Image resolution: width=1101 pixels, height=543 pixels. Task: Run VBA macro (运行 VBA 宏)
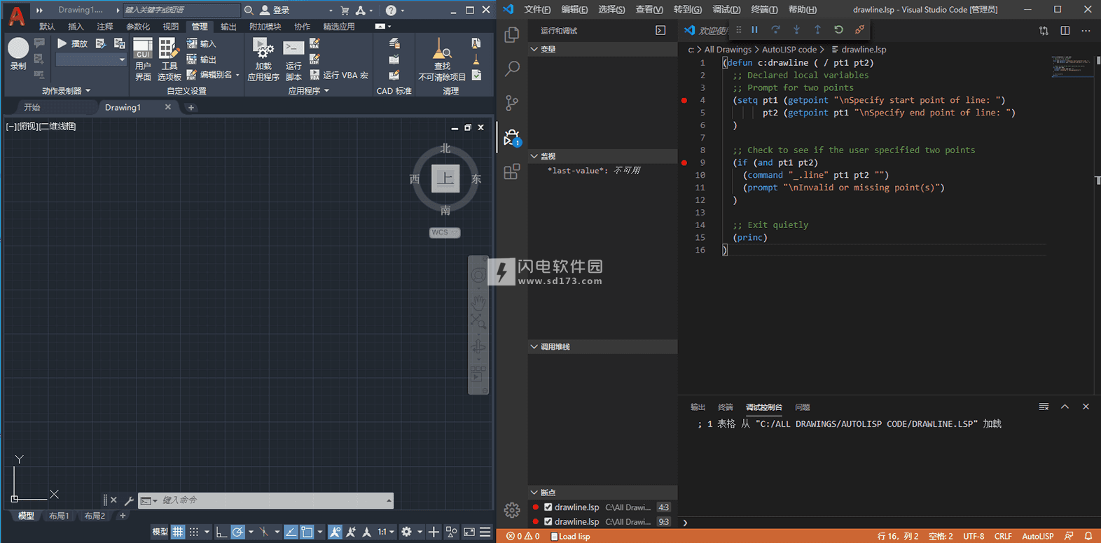coord(339,75)
